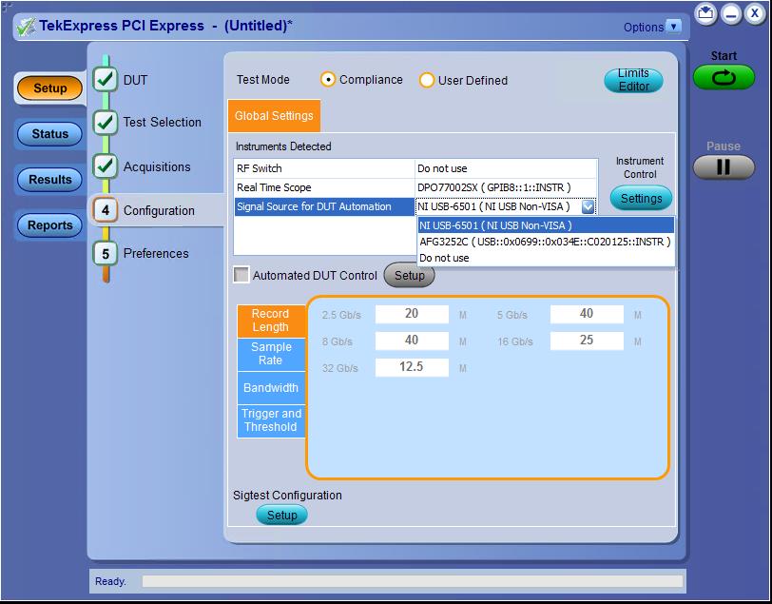Click the Configuration step 4 icon

[x=106, y=210]
